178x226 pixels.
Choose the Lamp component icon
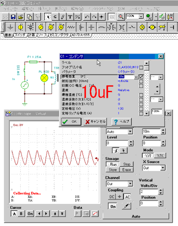tap(142, 28)
